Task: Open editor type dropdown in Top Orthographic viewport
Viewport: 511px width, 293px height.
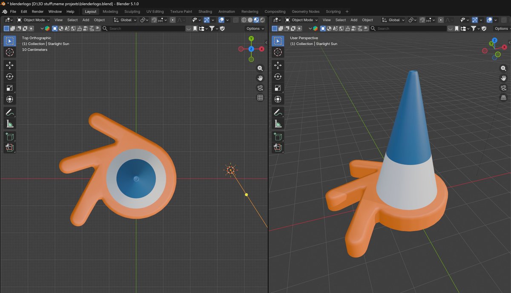Action: (x=8, y=20)
